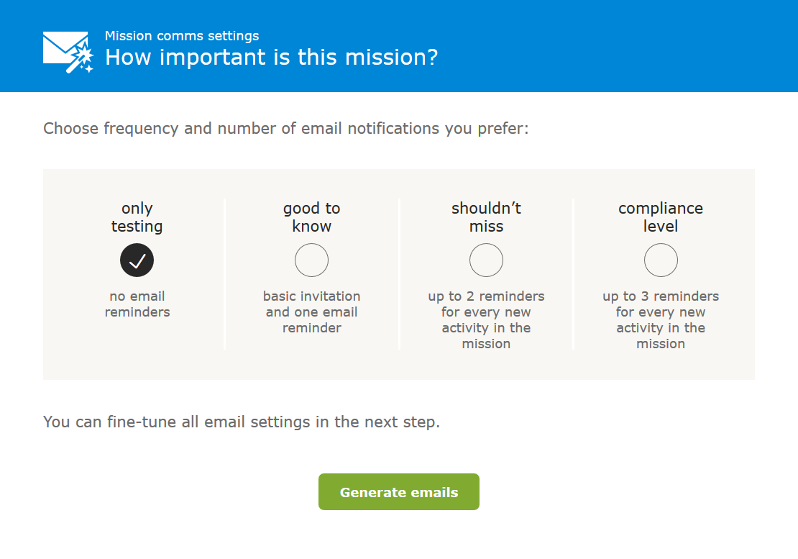Click the 'only testing' label text
798x559 pixels.
click(137, 217)
